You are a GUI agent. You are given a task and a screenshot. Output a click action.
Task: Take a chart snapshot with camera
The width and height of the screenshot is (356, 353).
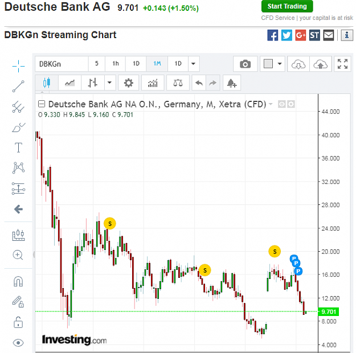[245, 64]
